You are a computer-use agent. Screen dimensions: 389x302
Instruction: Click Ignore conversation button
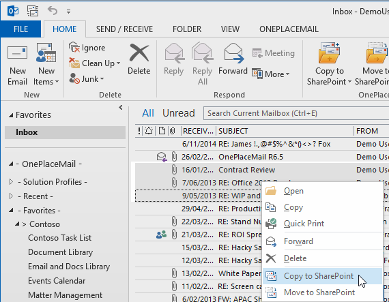87,47
